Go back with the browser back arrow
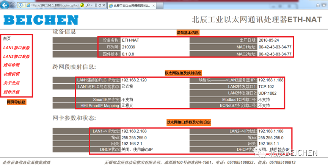 tap(5, 5)
